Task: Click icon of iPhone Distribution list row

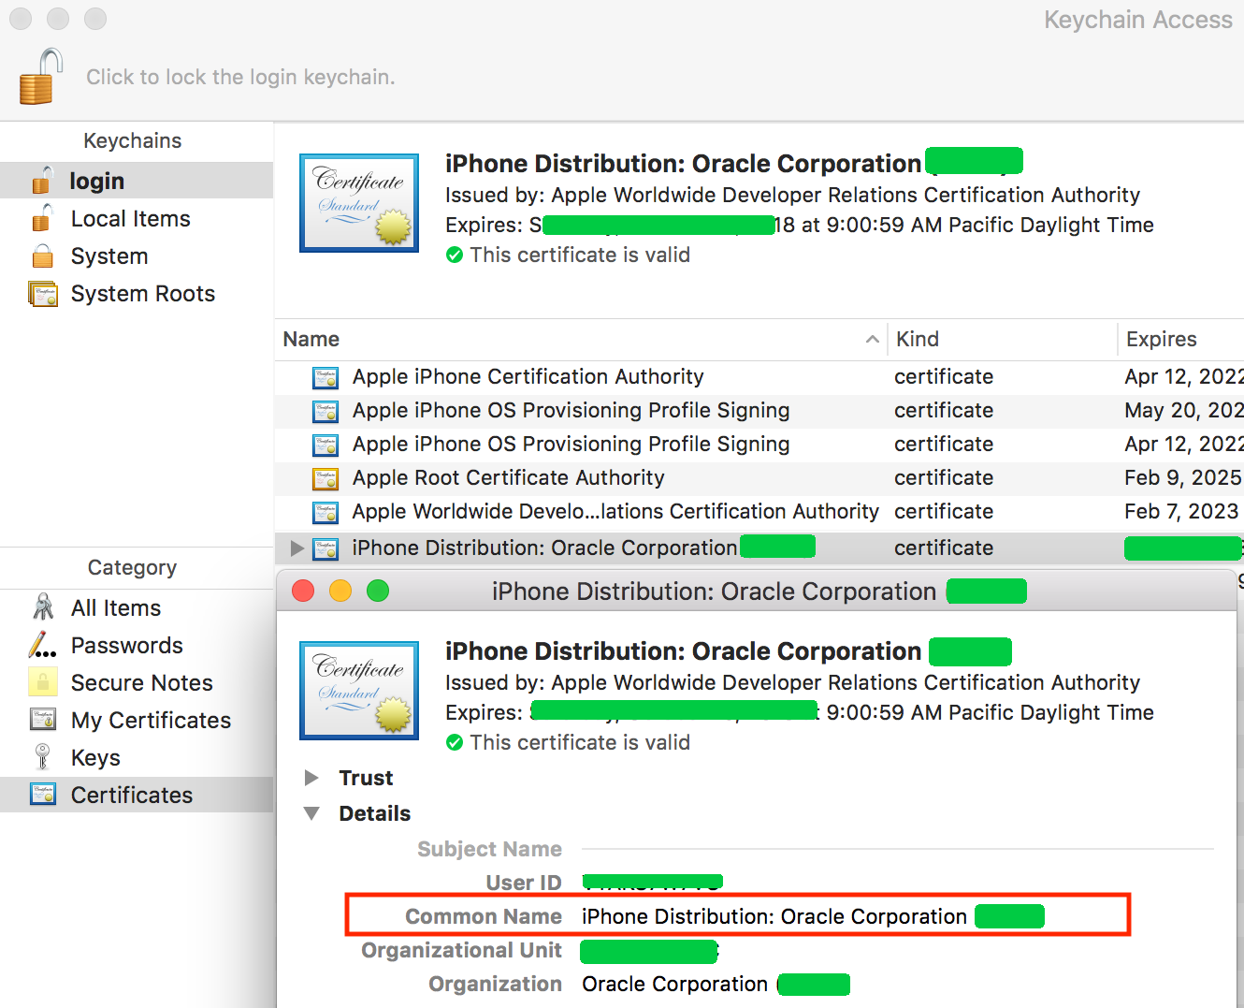Action: point(325,548)
